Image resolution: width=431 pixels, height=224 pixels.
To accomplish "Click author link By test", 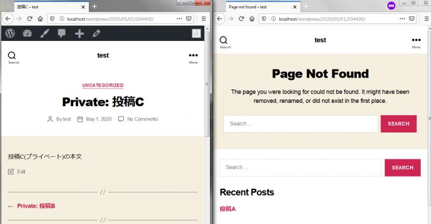I will pyautogui.click(x=64, y=119).
